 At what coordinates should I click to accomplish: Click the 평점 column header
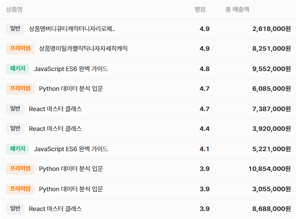[x=200, y=10]
